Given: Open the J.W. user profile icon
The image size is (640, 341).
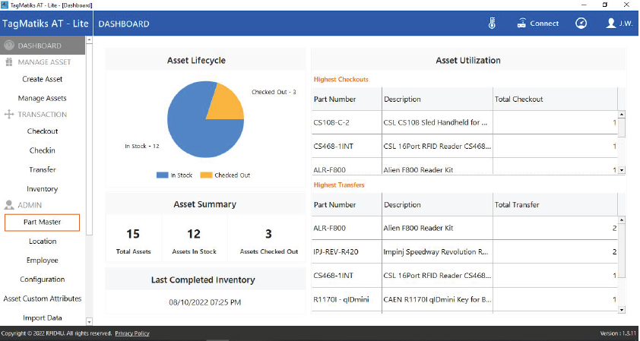Looking at the screenshot, I should click(610, 24).
